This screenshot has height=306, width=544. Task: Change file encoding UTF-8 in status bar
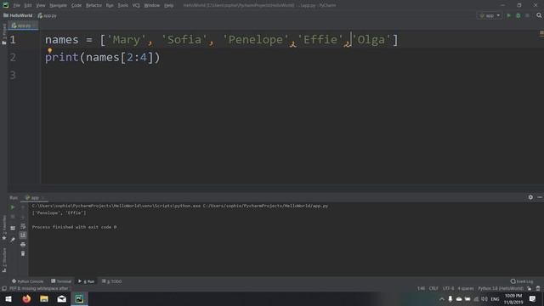[448, 289]
